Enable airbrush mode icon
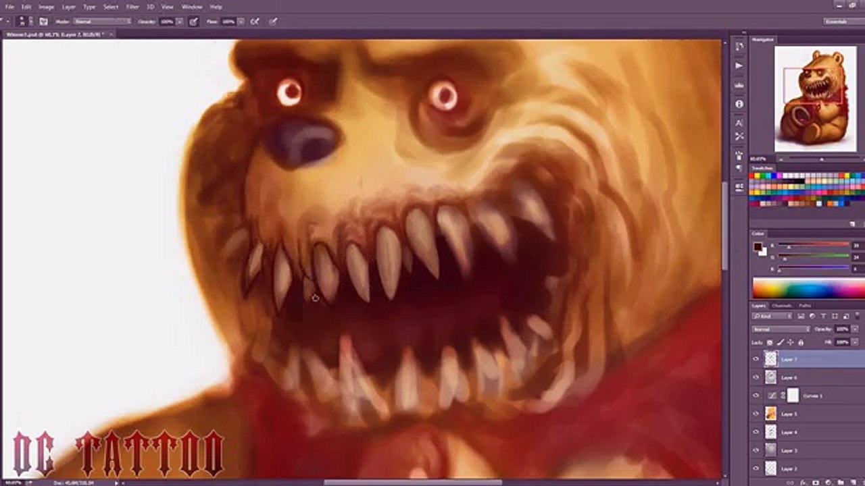The width and height of the screenshot is (865, 486). (x=255, y=22)
